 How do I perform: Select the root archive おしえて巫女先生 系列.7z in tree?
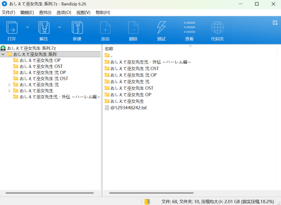click(31, 48)
